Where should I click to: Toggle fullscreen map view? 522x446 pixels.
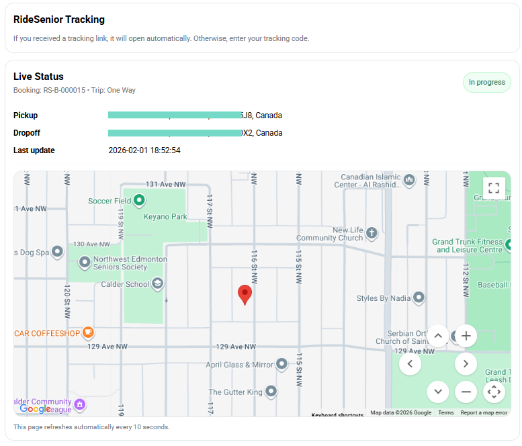click(494, 187)
